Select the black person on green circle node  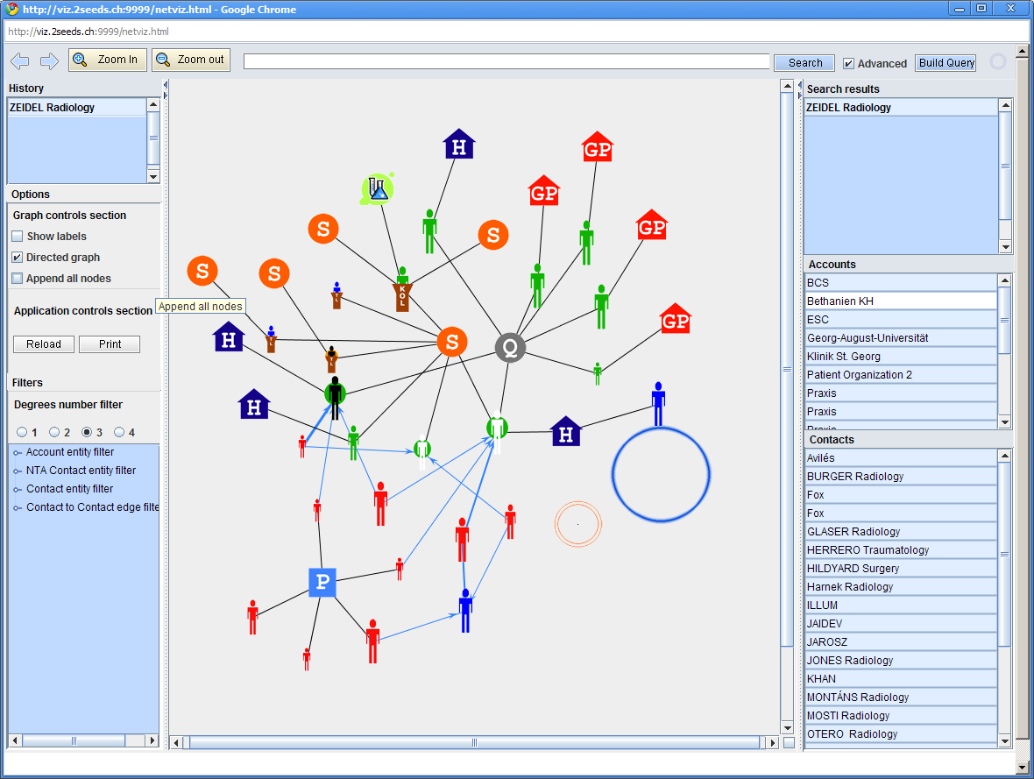(335, 397)
